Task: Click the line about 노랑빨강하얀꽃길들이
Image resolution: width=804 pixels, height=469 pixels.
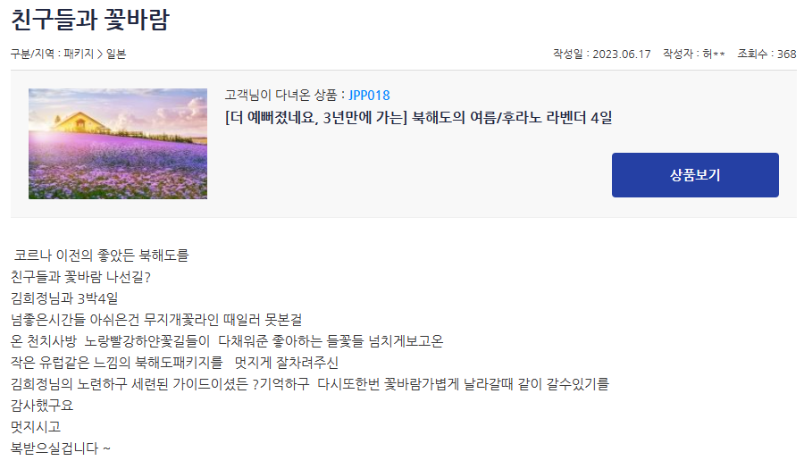Action: click(x=227, y=341)
